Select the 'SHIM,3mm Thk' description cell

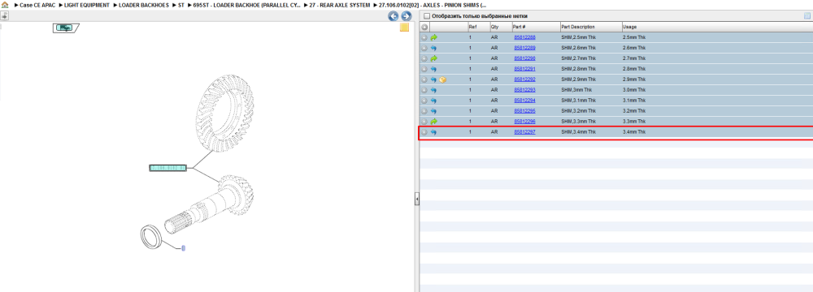click(576, 90)
